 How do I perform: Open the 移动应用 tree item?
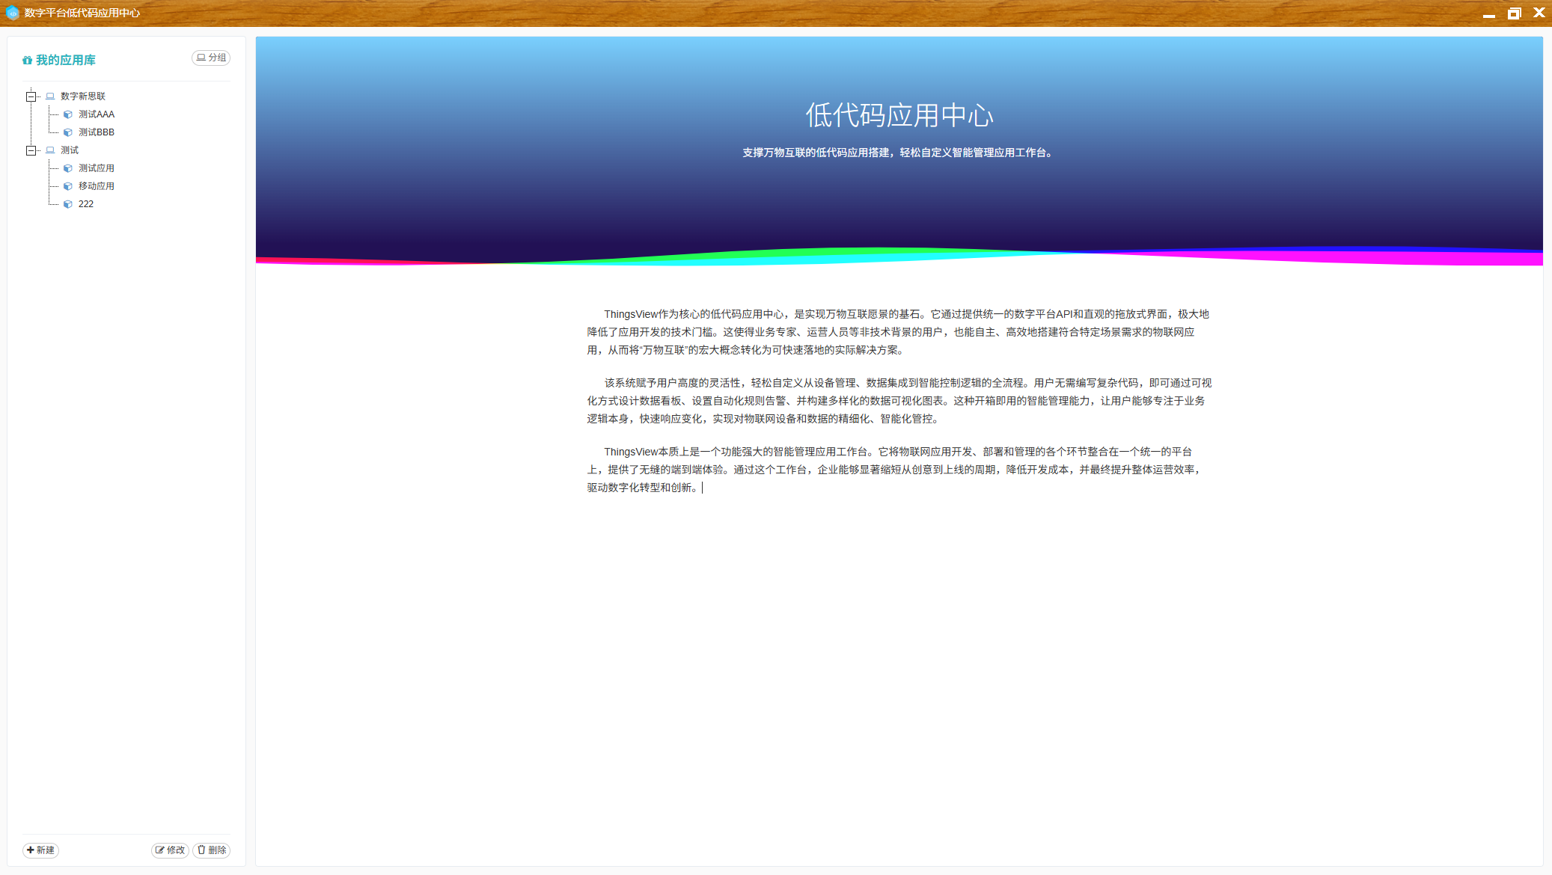(97, 186)
